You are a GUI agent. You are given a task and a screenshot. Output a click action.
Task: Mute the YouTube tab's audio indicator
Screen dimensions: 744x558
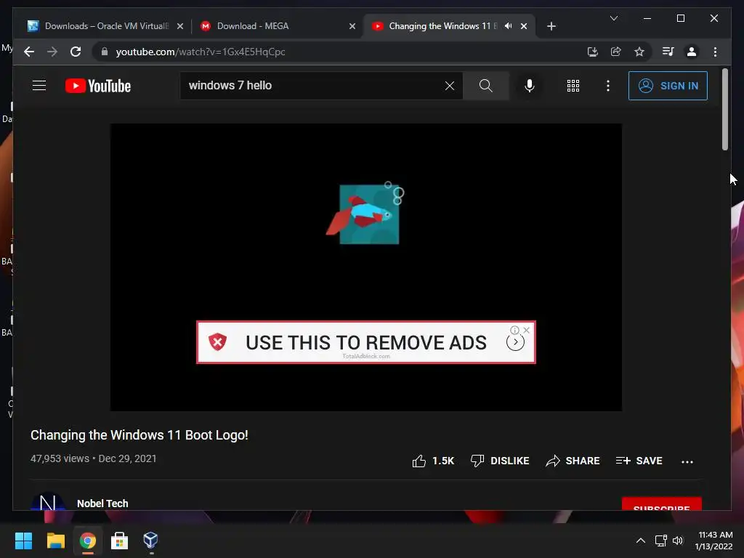(x=508, y=26)
